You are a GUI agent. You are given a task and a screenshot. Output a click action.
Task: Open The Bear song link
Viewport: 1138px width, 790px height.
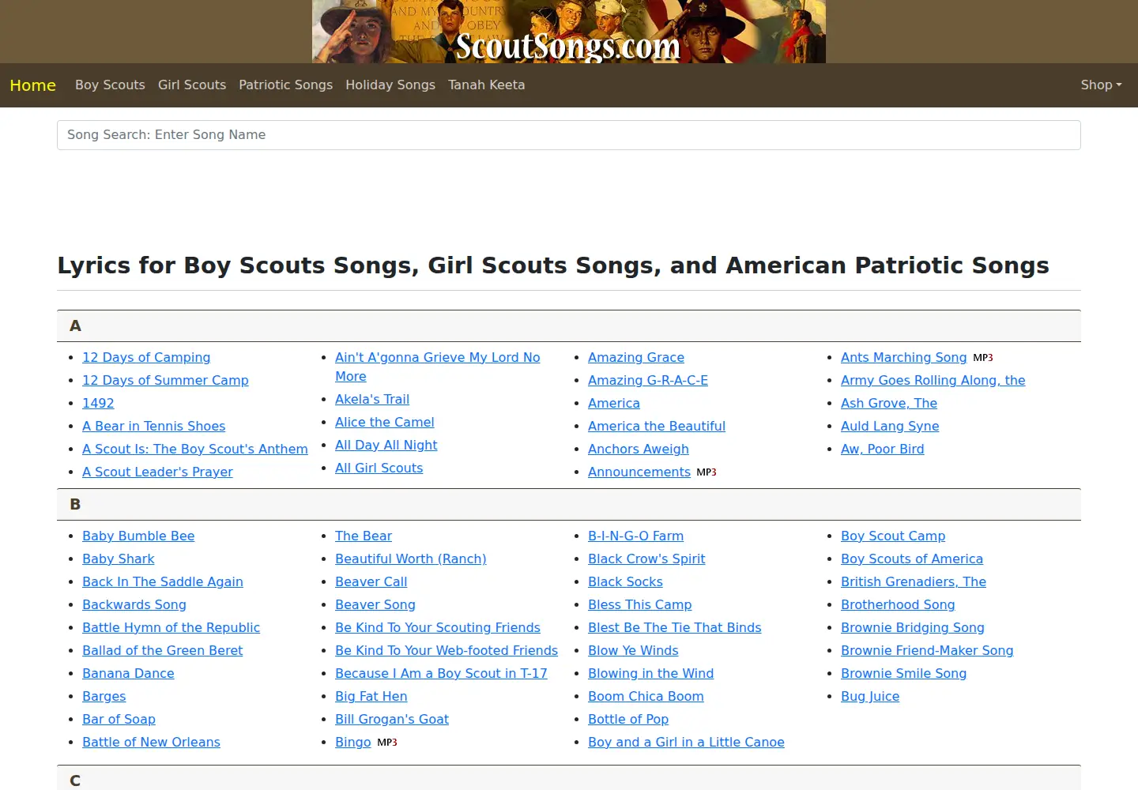pyautogui.click(x=364, y=536)
